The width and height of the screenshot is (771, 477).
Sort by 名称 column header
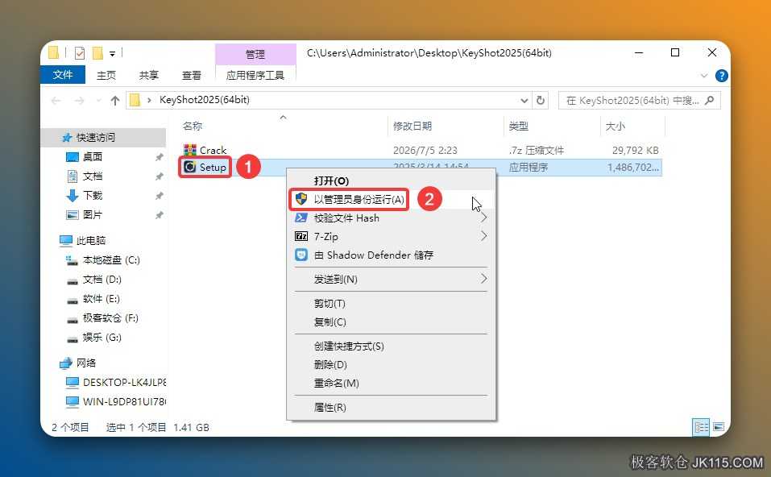[193, 126]
